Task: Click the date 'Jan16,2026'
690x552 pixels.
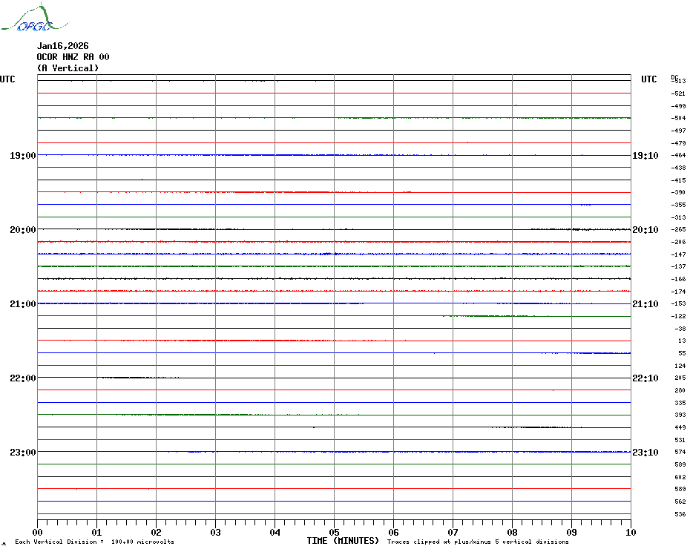Action: (x=62, y=46)
